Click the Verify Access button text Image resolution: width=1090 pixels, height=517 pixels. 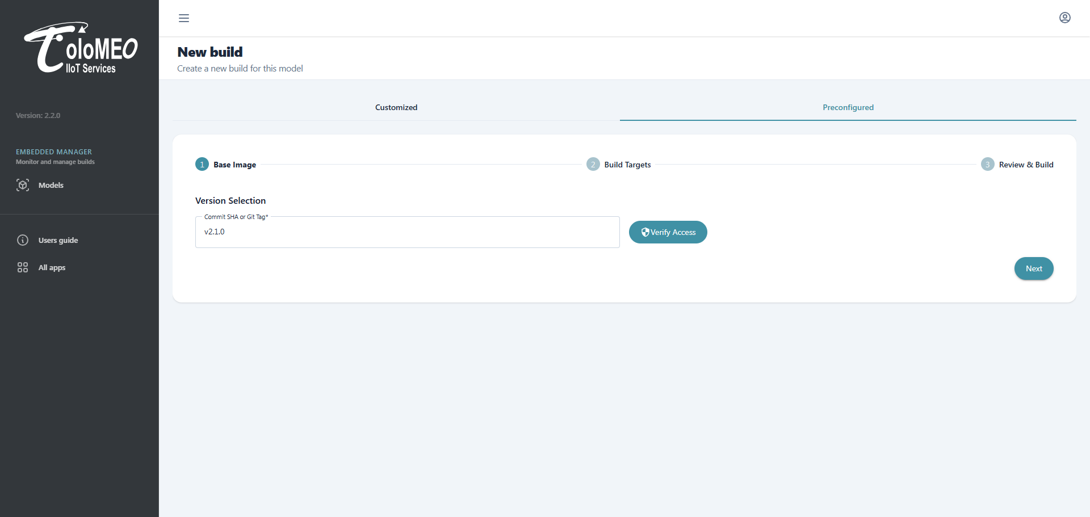pyautogui.click(x=673, y=232)
